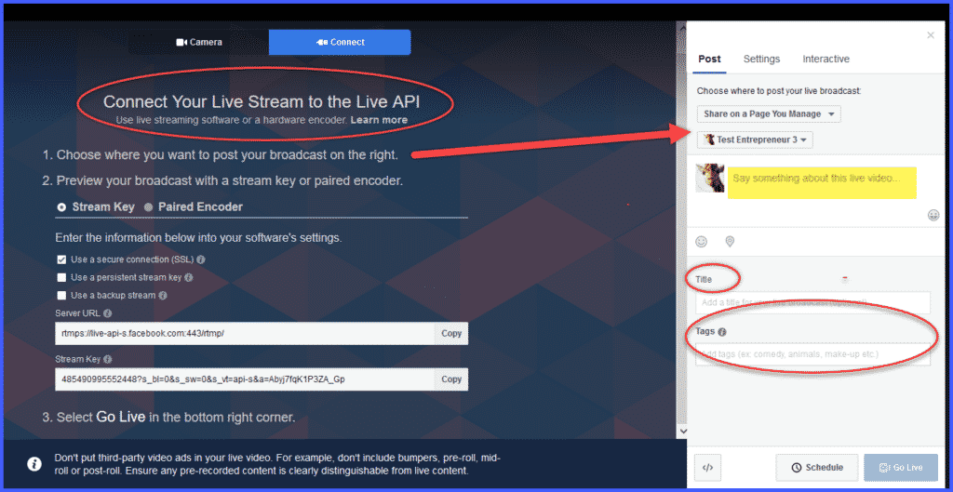The width and height of the screenshot is (953, 492).
Task: Click the feeling/activity smiley icon
Action: [x=702, y=242]
